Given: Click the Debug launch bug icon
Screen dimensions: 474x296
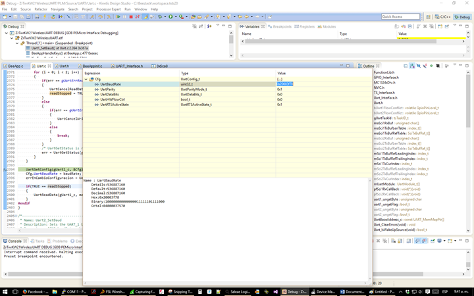Looking at the screenshot, I should coord(160,17).
